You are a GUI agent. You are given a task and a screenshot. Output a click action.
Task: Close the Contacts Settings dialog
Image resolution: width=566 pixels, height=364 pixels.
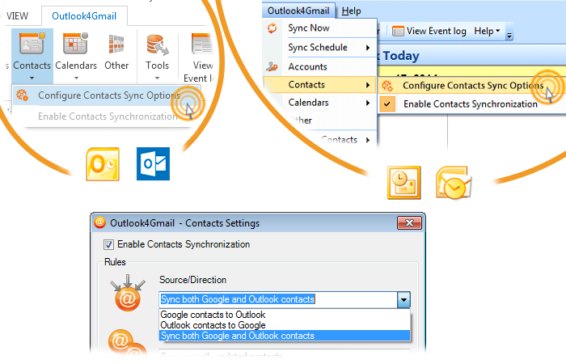pos(409,222)
